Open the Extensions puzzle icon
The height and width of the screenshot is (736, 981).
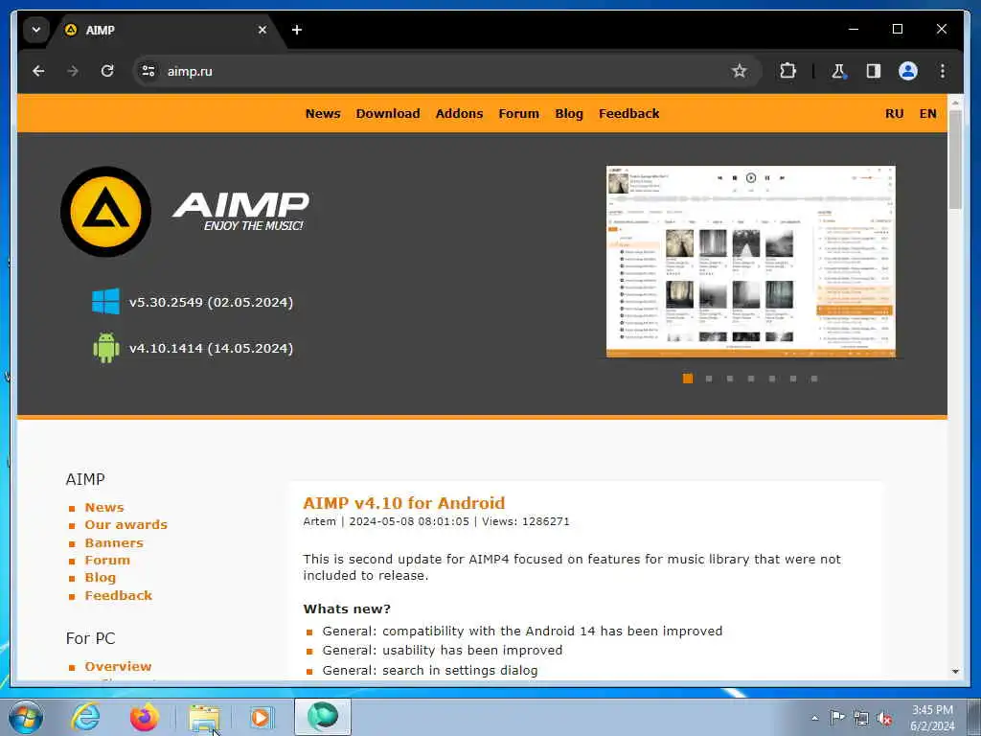787,71
